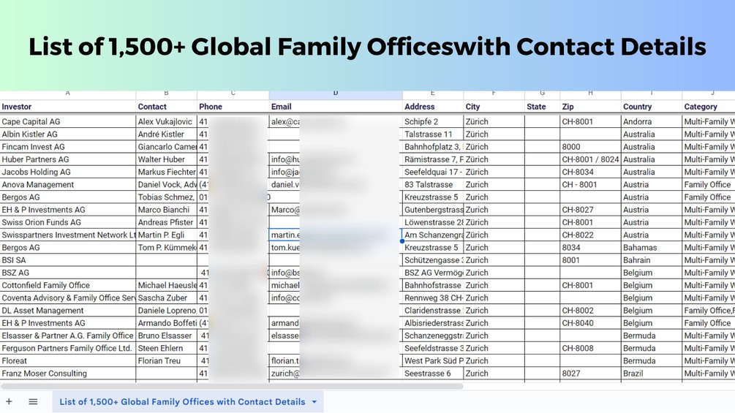Select column D header
This screenshot has height=413, width=735.
point(336,94)
